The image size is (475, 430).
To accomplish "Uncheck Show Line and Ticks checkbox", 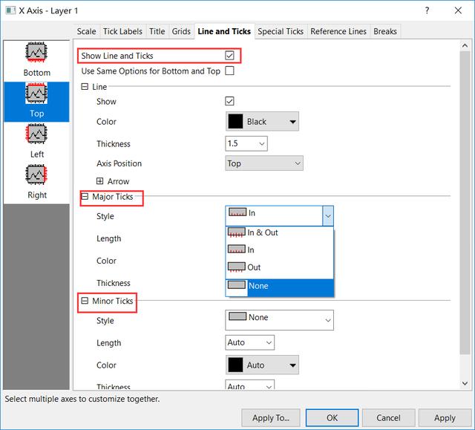I will pyautogui.click(x=230, y=56).
